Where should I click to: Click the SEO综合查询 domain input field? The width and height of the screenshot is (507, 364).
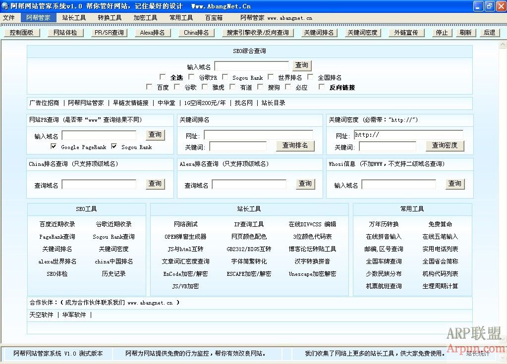[x=251, y=66]
